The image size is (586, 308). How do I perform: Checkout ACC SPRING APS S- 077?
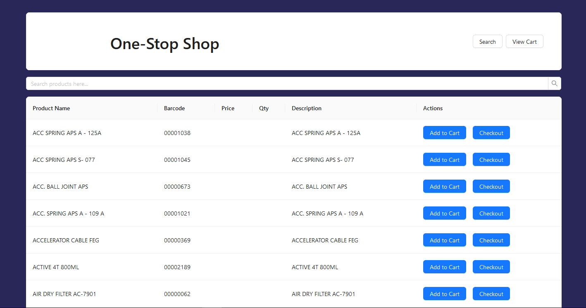coord(491,160)
